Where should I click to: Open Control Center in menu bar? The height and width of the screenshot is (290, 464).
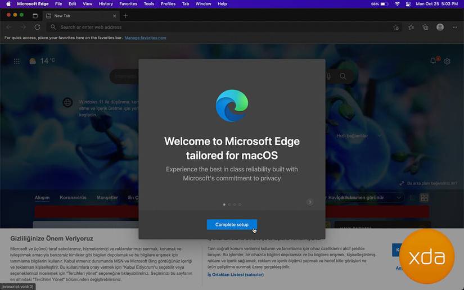408,4
